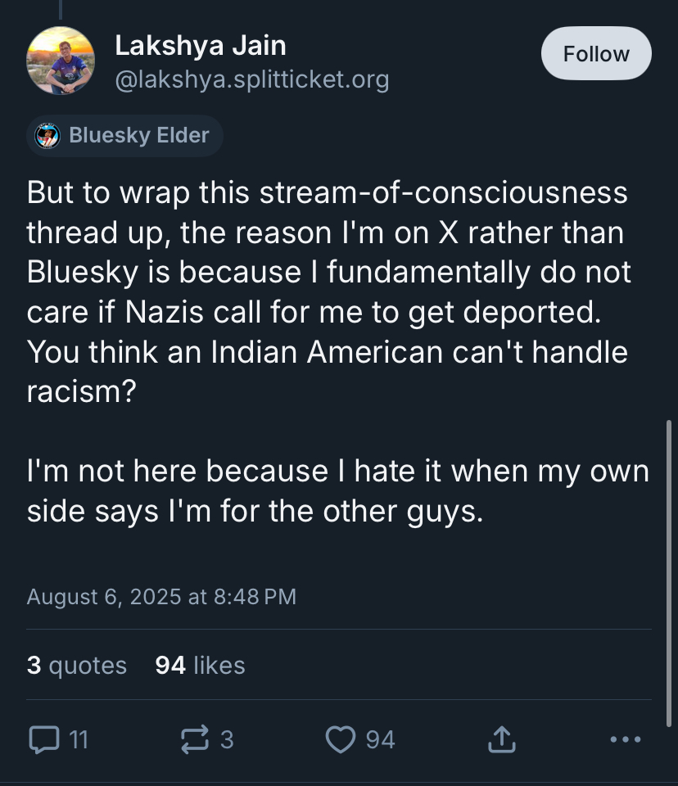Screen dimensions: 678x786
Task: Follow Lakshya Jain
Action: [x=595, y=54]
